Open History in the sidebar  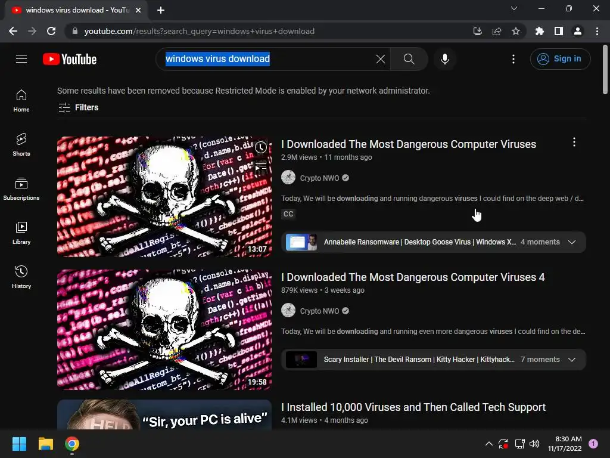click(21, 277)
